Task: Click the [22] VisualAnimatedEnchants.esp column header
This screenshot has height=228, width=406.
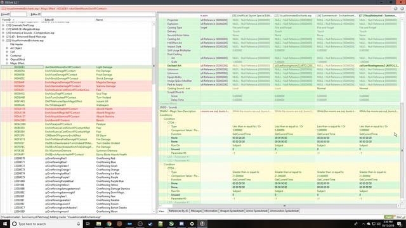Action: tap(294, 16)
